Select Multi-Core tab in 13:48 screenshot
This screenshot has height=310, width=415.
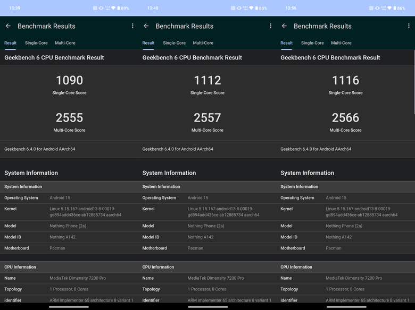[x=203, y=43]
